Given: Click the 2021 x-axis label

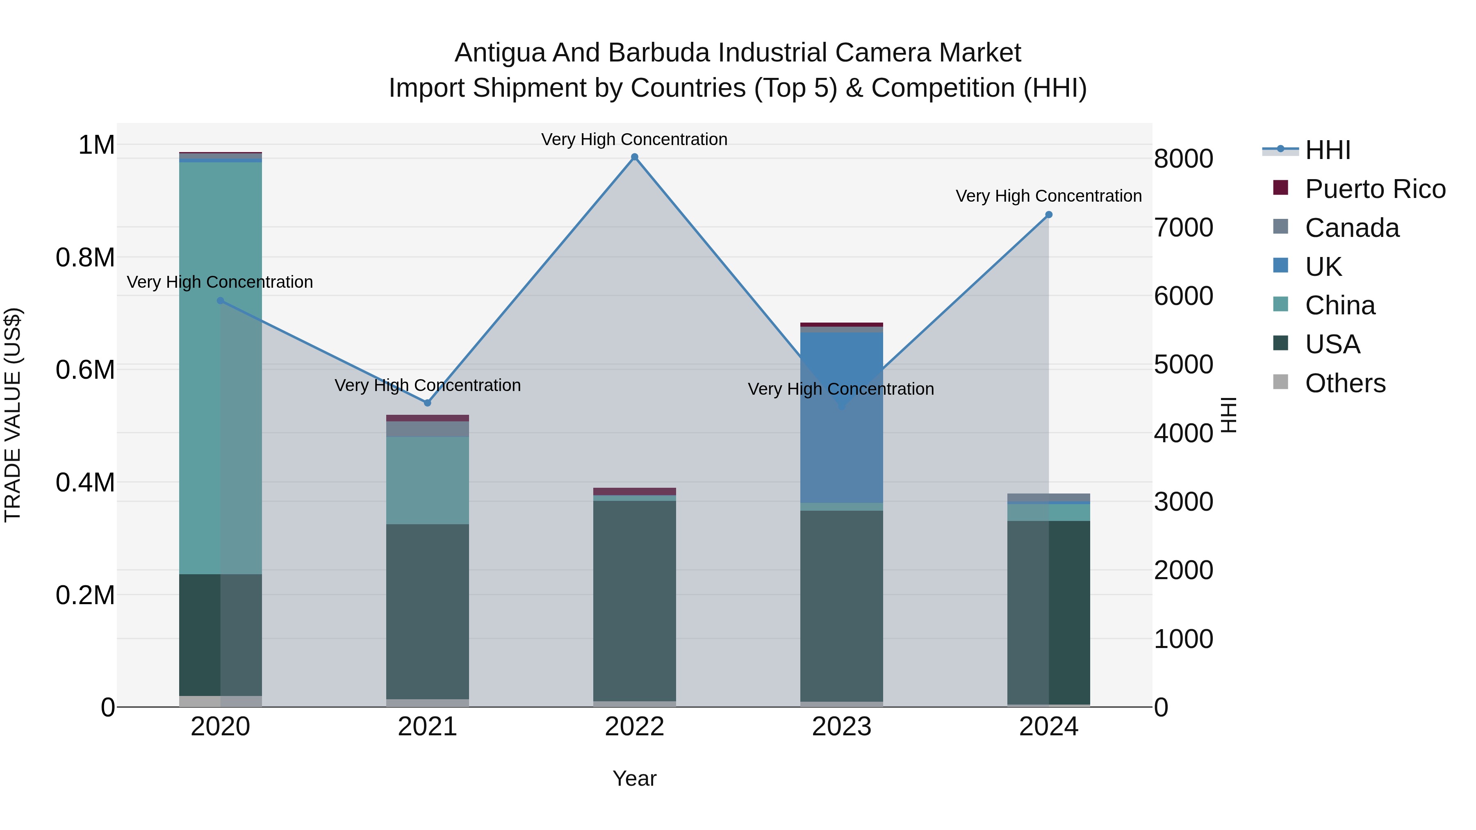Looking at the screenshot, I should [x=428, y=727].
